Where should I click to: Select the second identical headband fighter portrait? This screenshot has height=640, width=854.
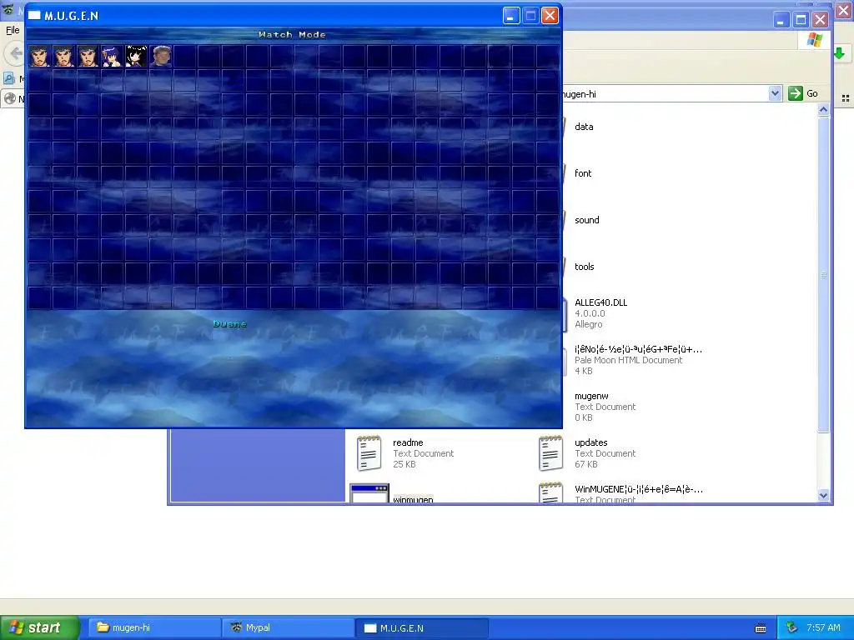pos(63,56)
